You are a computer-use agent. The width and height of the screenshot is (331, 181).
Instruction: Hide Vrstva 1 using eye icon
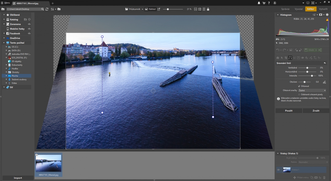click(279, 170)
